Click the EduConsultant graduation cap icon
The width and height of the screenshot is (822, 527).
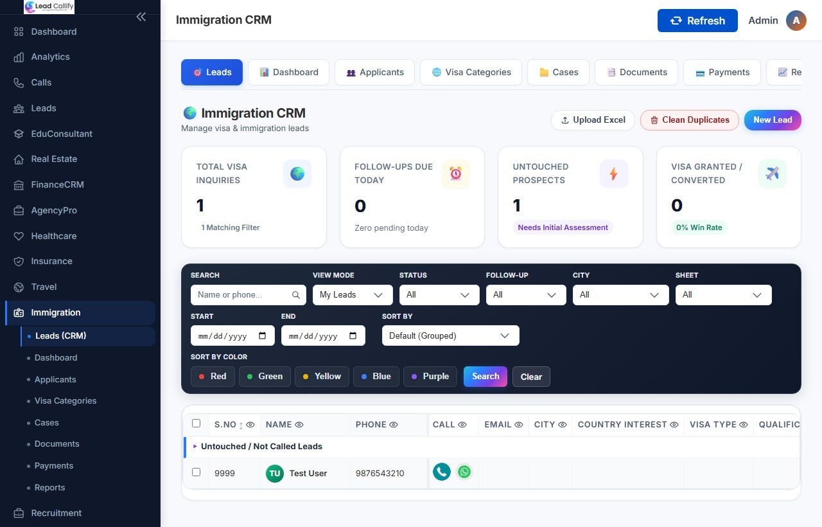point(19,134)
